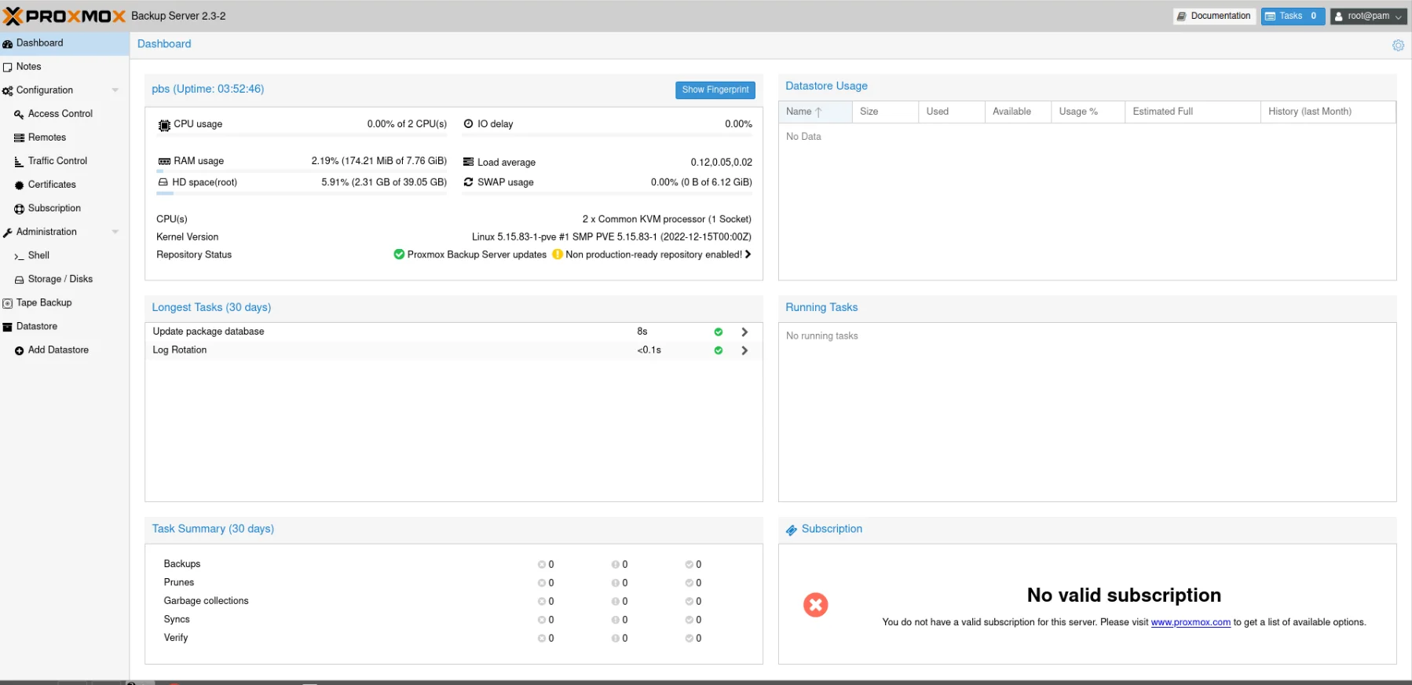Click the RAM usage memory icon
Image resolution: width=1412 pixels, height=685 pixels.
pos(164,161)
